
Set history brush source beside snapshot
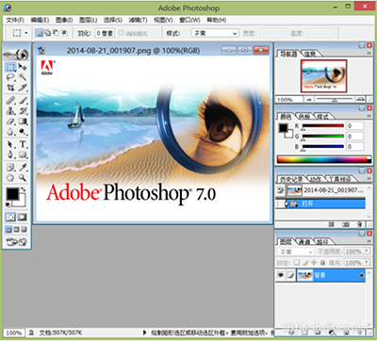pos(281,190)
